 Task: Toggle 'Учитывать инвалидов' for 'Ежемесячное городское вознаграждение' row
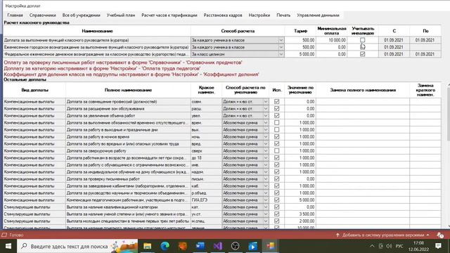tap(363, 47)
